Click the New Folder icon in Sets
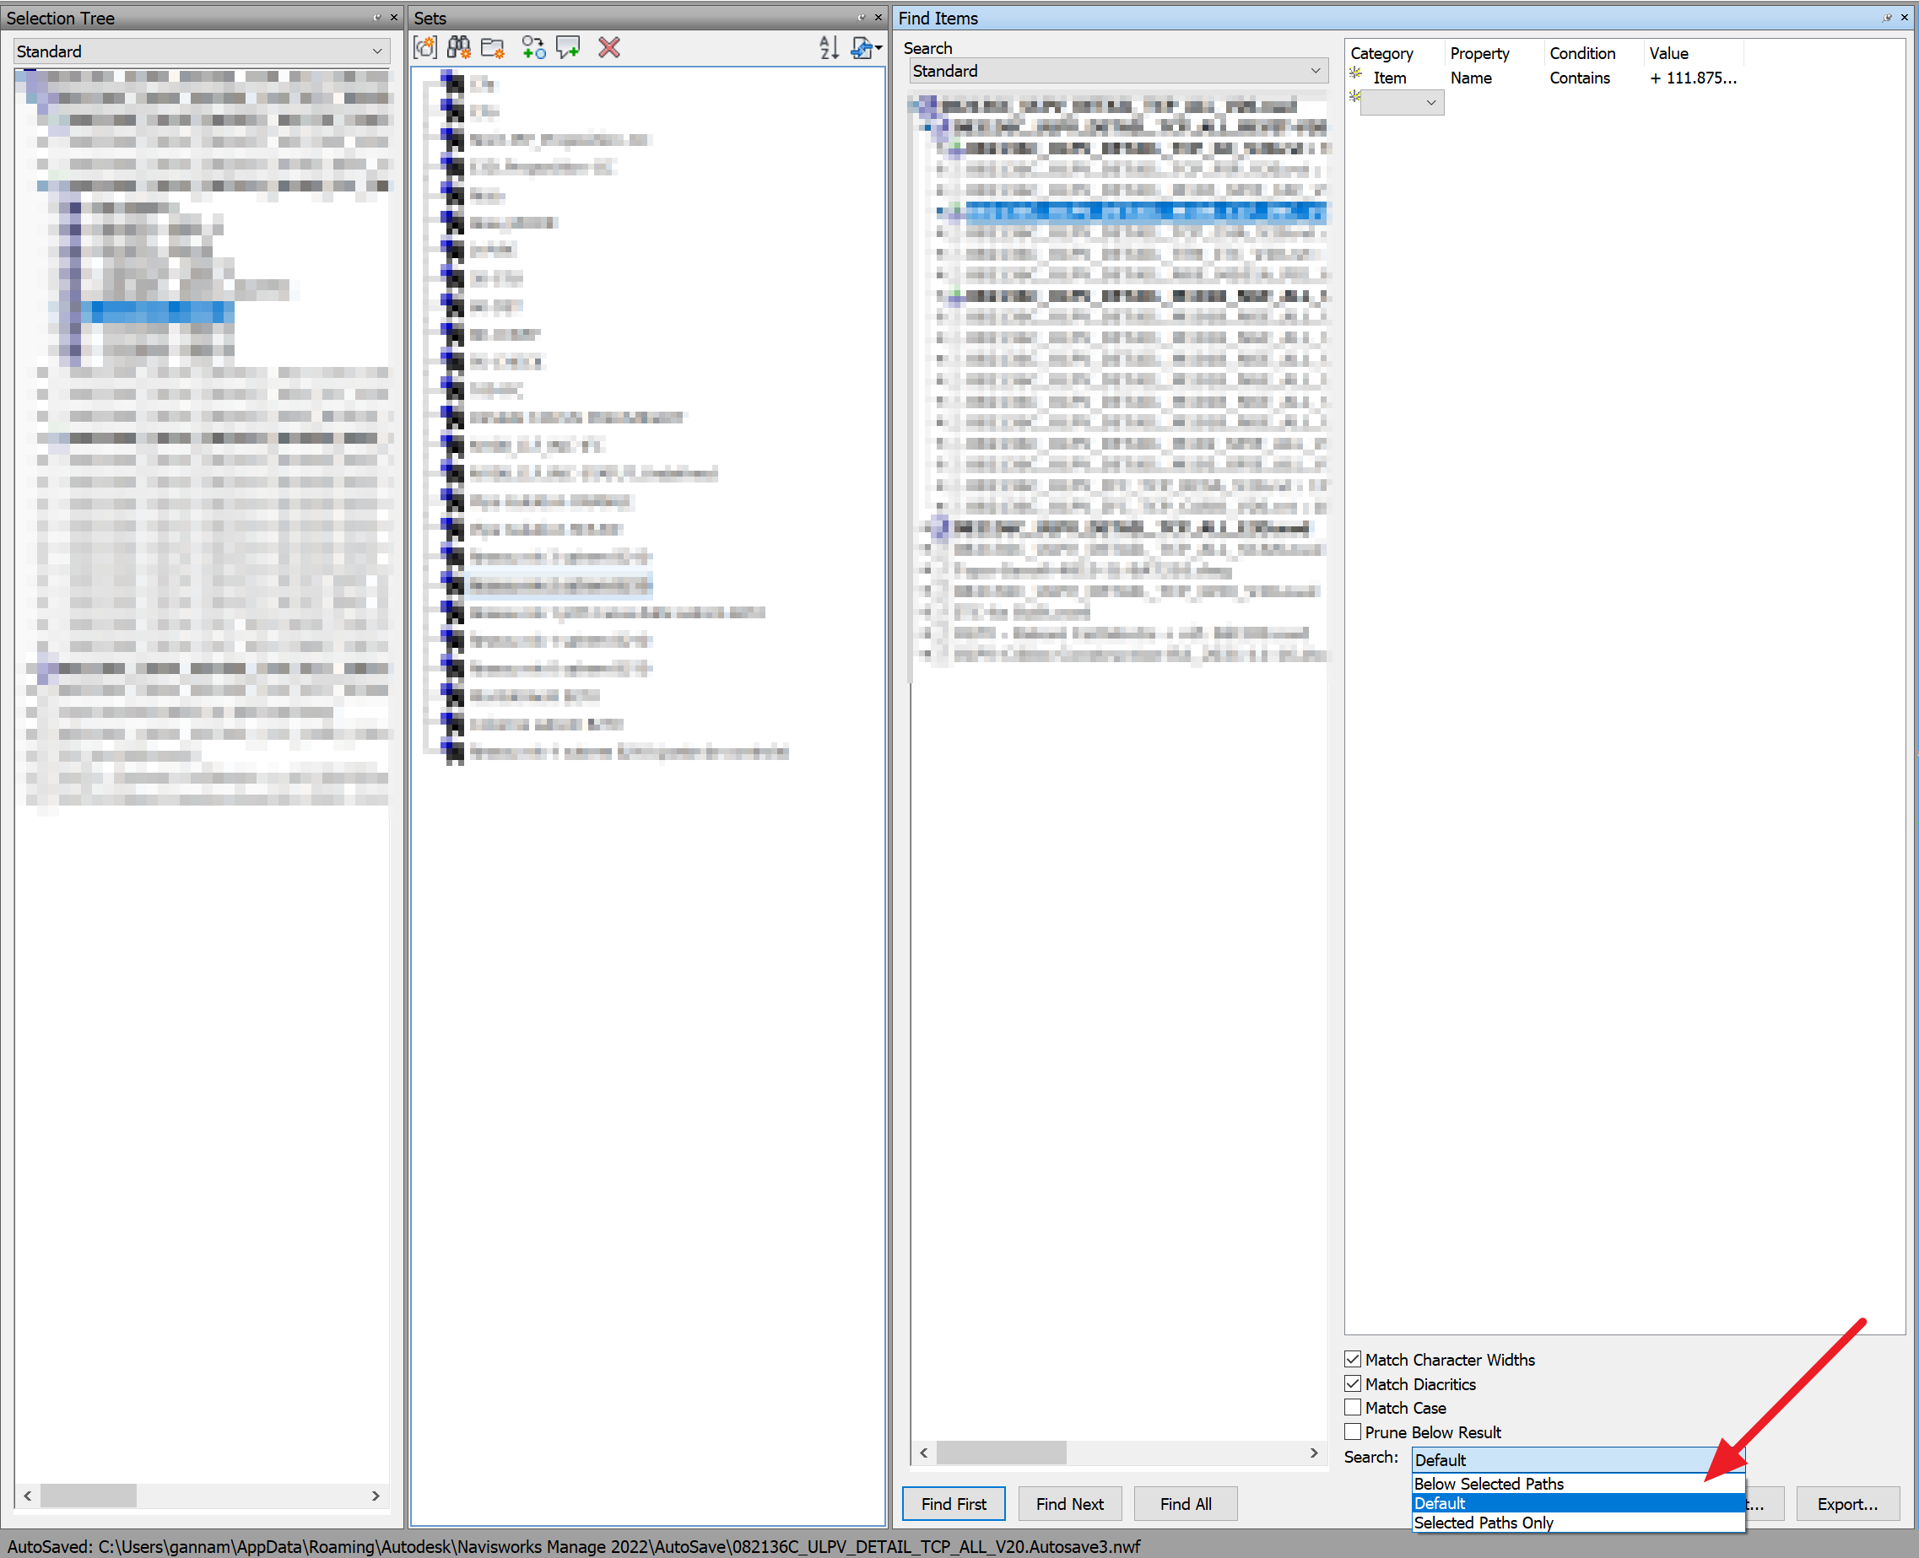 coord(492,47)
